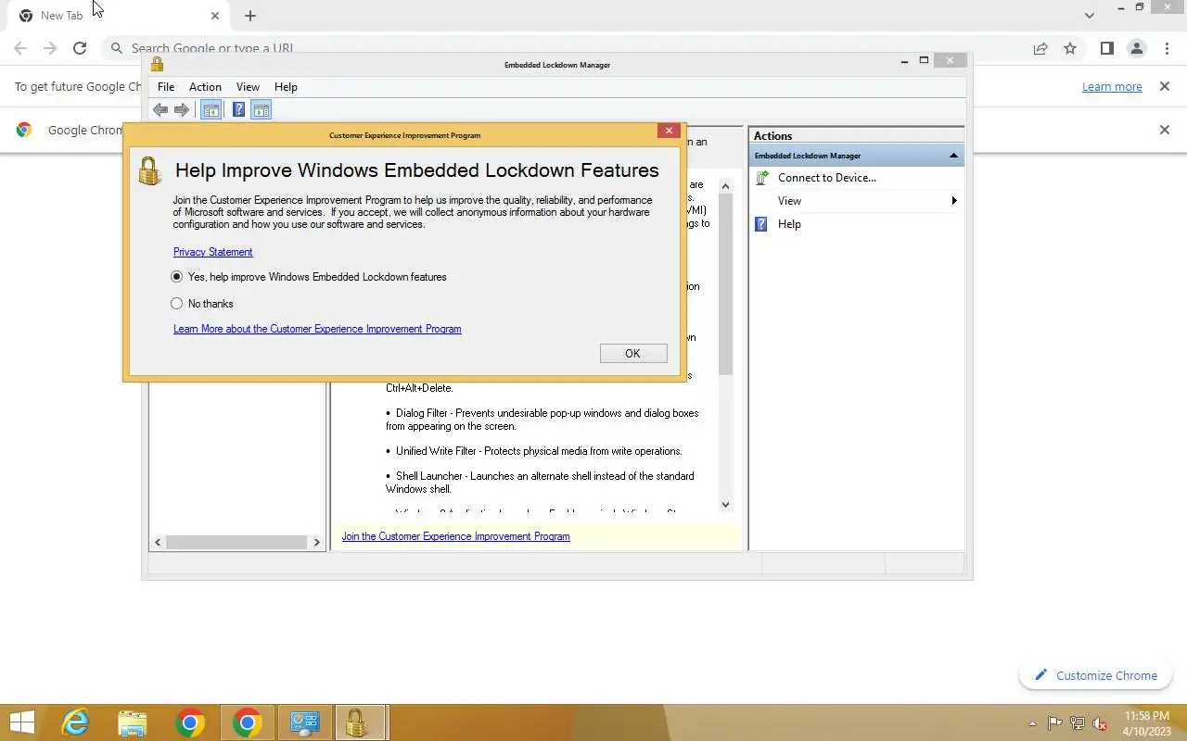This screenshot has height=741, width=1187.
Task: Open Chrome's profile avatar icon
Action: pos(1136,48)
